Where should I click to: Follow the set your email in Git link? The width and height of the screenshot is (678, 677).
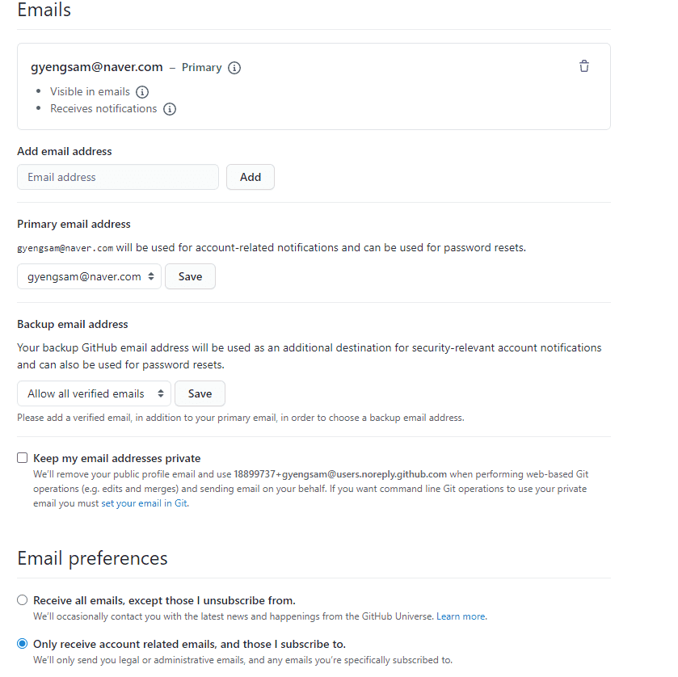click(x=144, y=503)
